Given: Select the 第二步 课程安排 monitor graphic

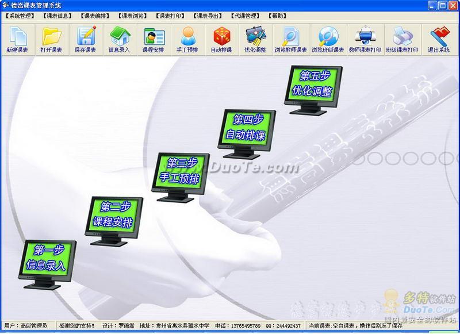Looking at the screenshot, I should pyautogui.click(x=114, y=221).
